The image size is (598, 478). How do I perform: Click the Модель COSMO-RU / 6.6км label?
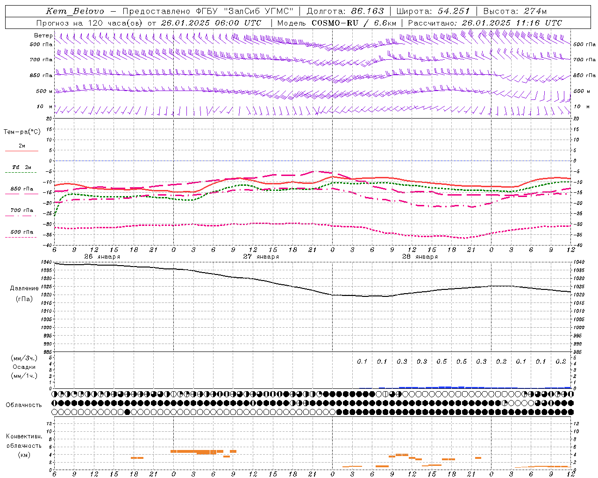pyautogui.click(x=337, y=23)
